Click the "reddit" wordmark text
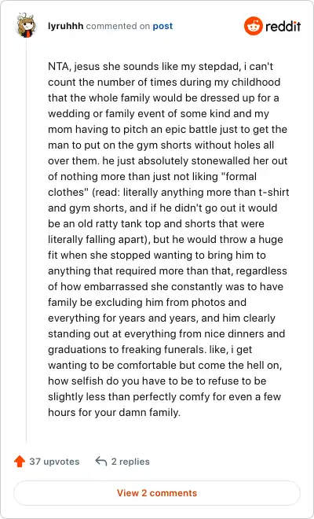The width and height of the screenshot is (314, 519). click(283, 26)
